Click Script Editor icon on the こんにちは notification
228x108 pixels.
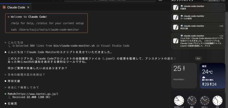[176, 41]
